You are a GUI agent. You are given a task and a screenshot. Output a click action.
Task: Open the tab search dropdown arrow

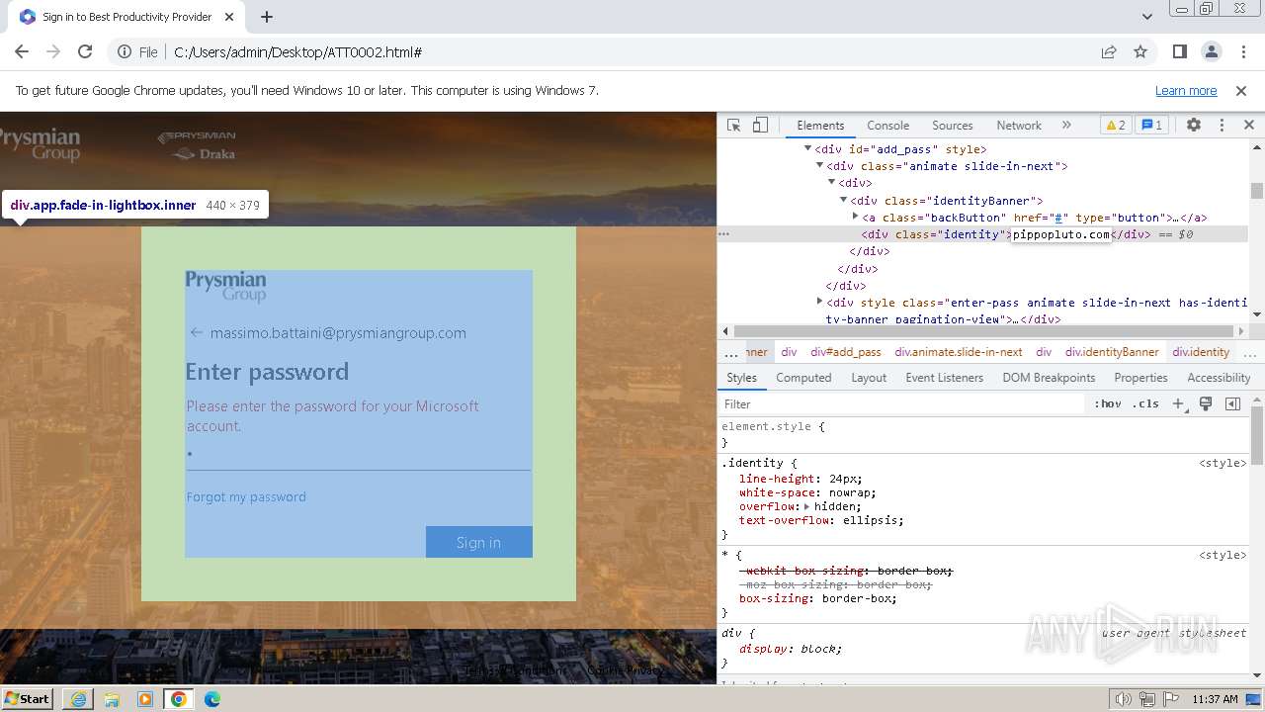click(x=1147, y=17)
